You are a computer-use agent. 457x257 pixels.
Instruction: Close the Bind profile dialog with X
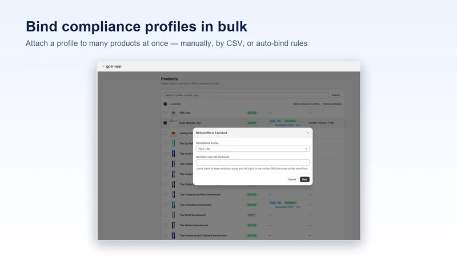click(x=307, y=133)
